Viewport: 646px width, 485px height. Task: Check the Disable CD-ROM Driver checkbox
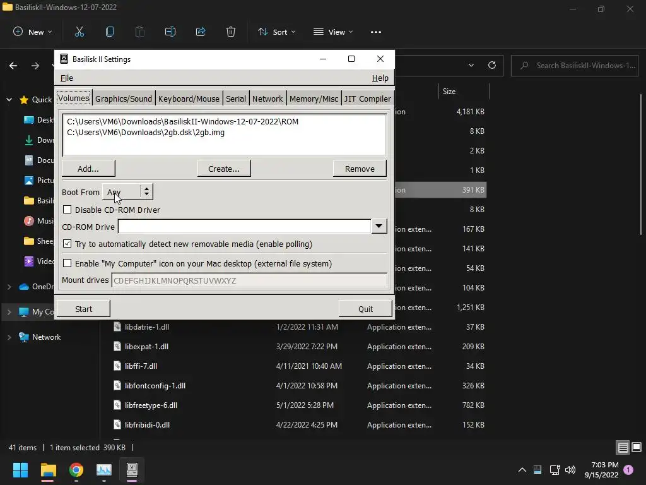tap(67, 210)
